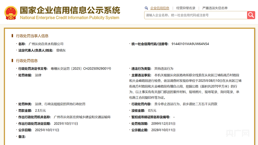The image size is (258, 145).
Task: Click the National Enterprise Credit Information English subtitle
Action: point(70,18)
